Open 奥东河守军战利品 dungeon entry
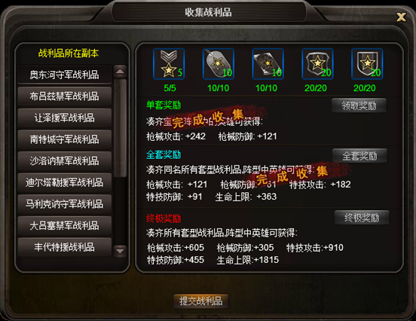The image size is (416, 321). [65, 75]
